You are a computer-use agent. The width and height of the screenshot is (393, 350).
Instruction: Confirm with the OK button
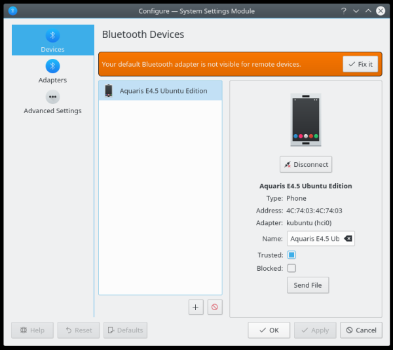pos(269,330)
